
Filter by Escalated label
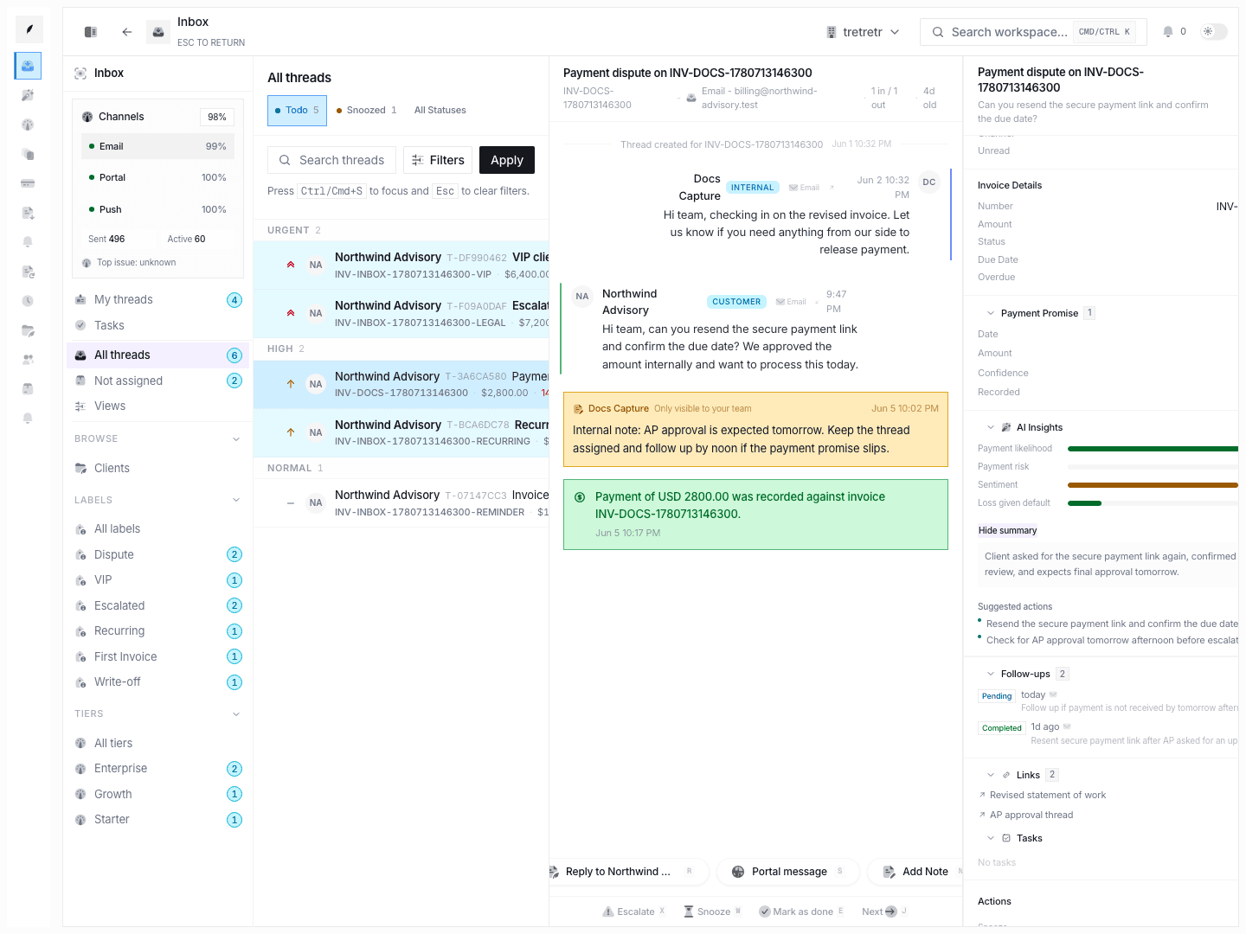coord(157,605)
